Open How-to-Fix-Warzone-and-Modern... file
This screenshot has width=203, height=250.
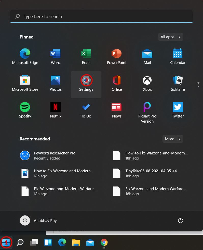click(x=150, y=155)
